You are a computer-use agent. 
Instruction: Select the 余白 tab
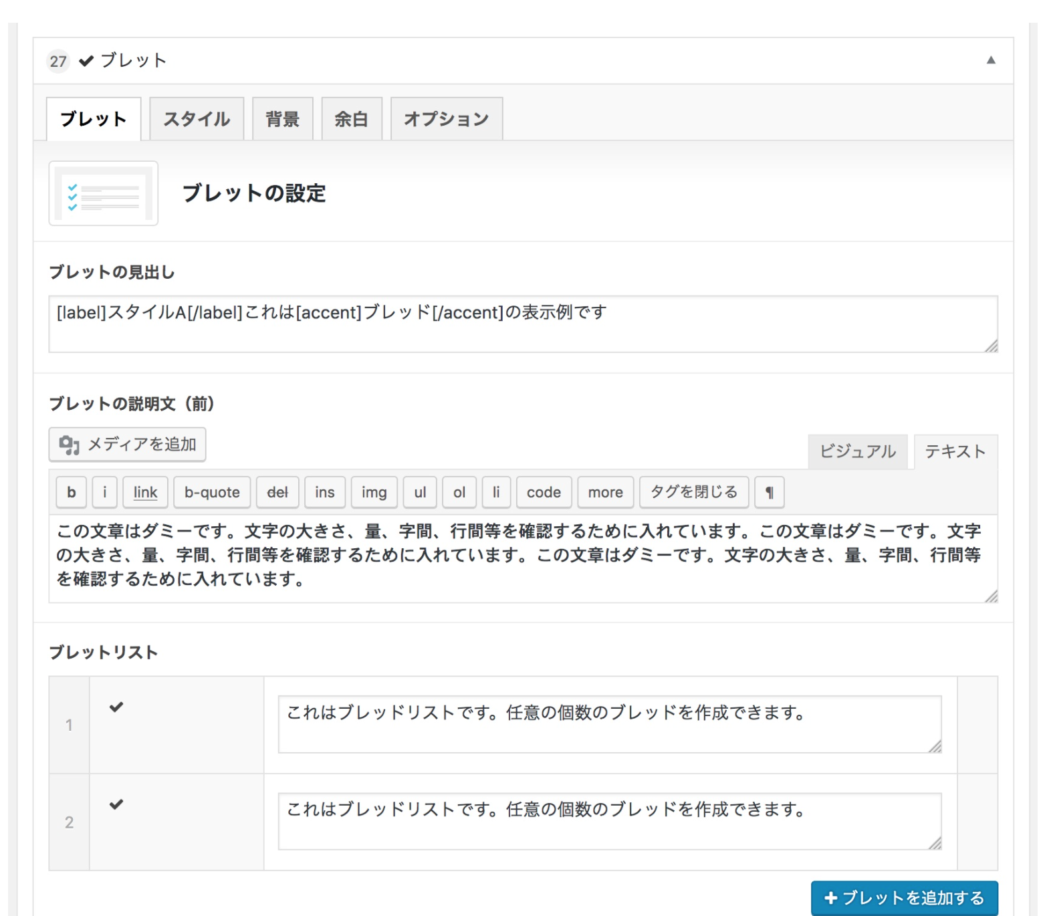[352, 119]
